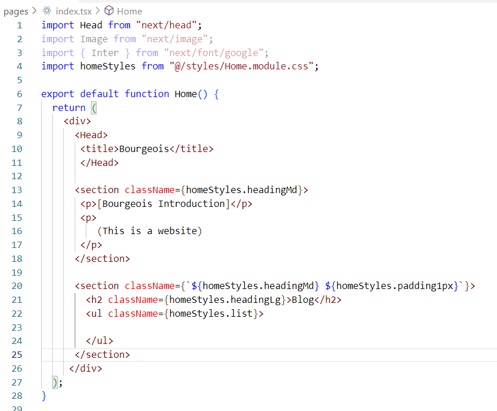This screenshot has width=497, height=411.
Task: Click the 'pages' breadcrumb segment
Action: (x=16, y=12)
